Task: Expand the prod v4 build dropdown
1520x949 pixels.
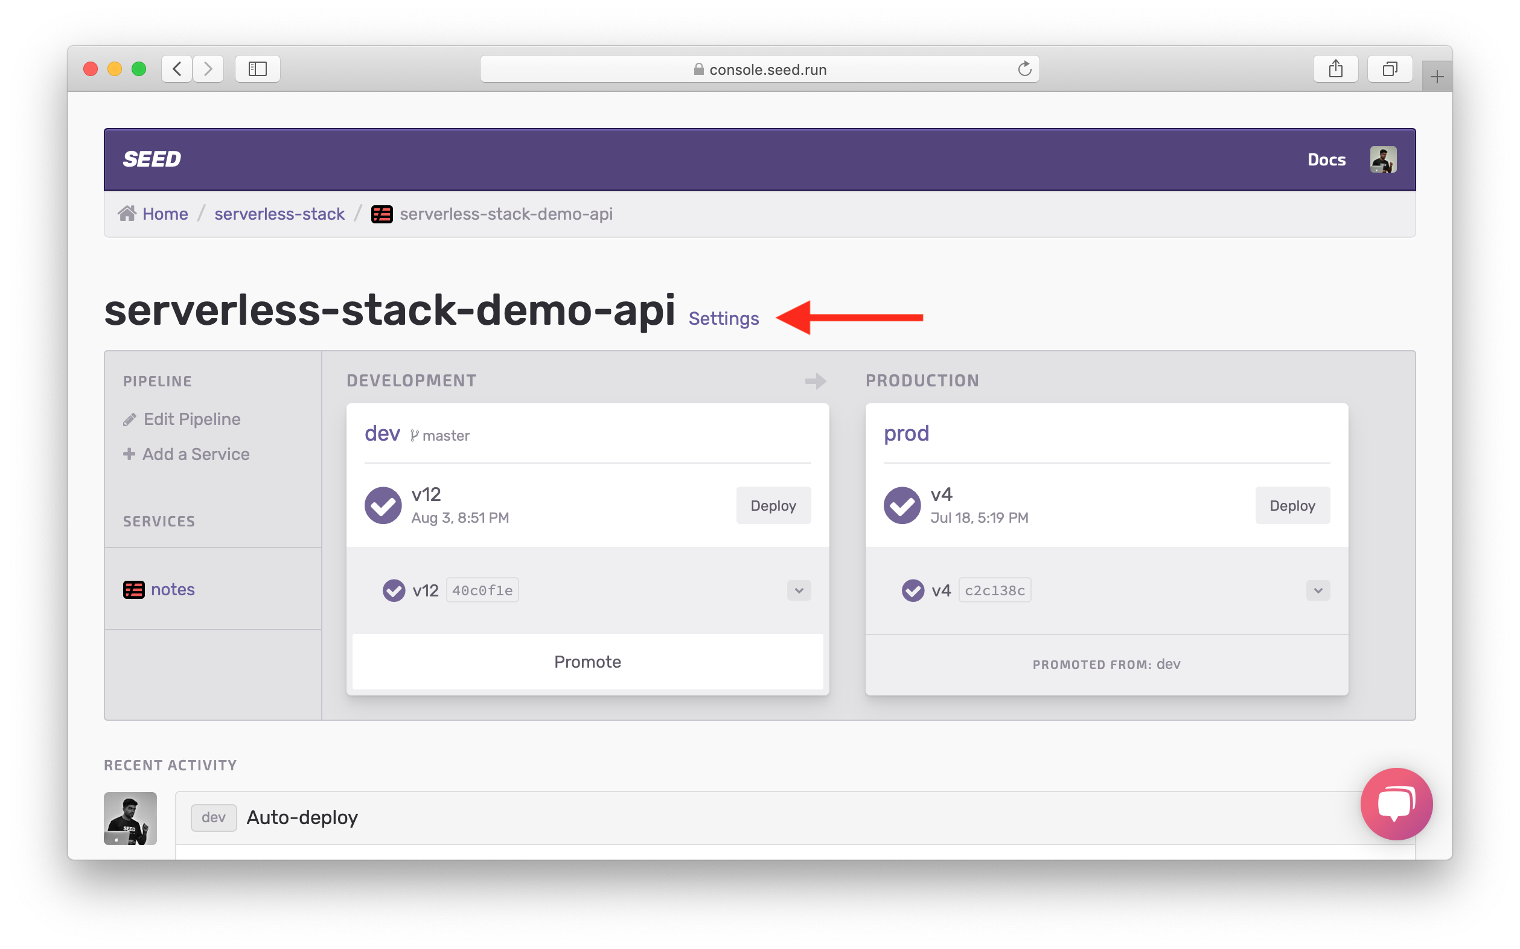Action: coord(1317,590)
